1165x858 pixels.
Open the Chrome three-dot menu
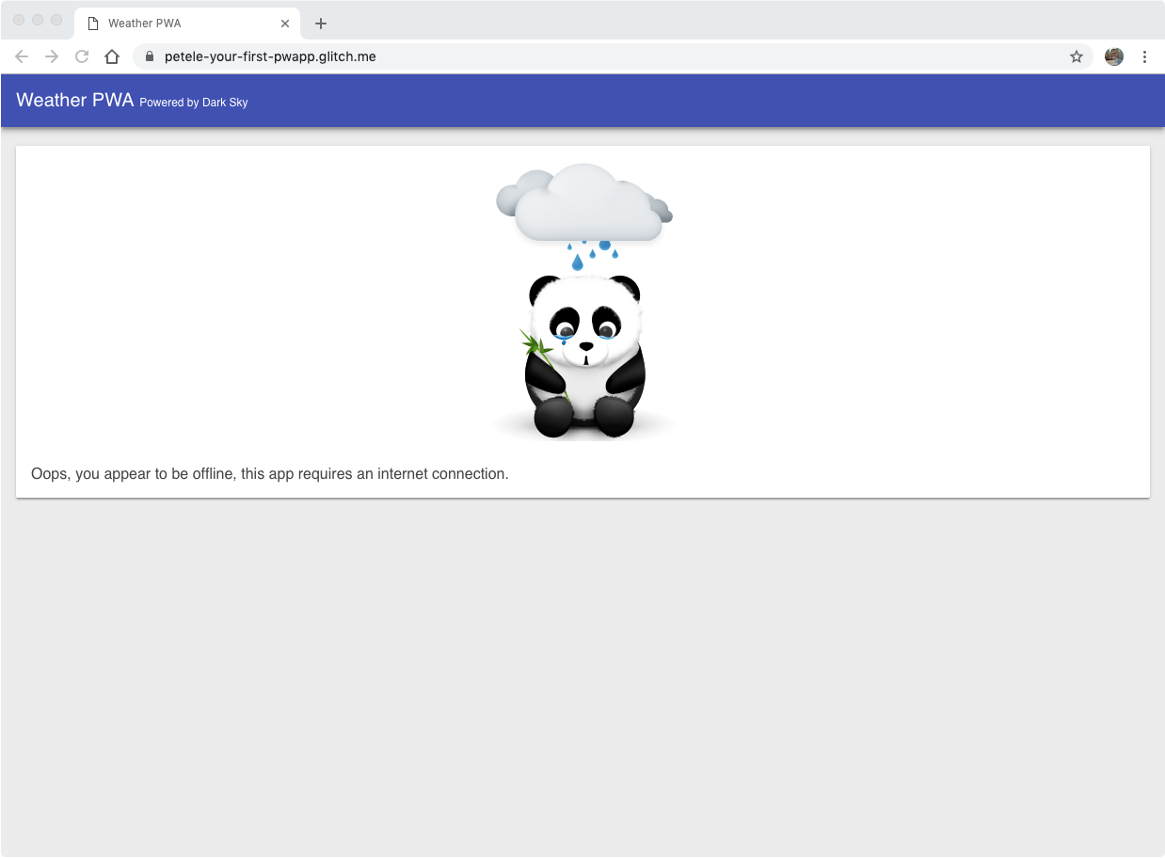point(1144,56)
